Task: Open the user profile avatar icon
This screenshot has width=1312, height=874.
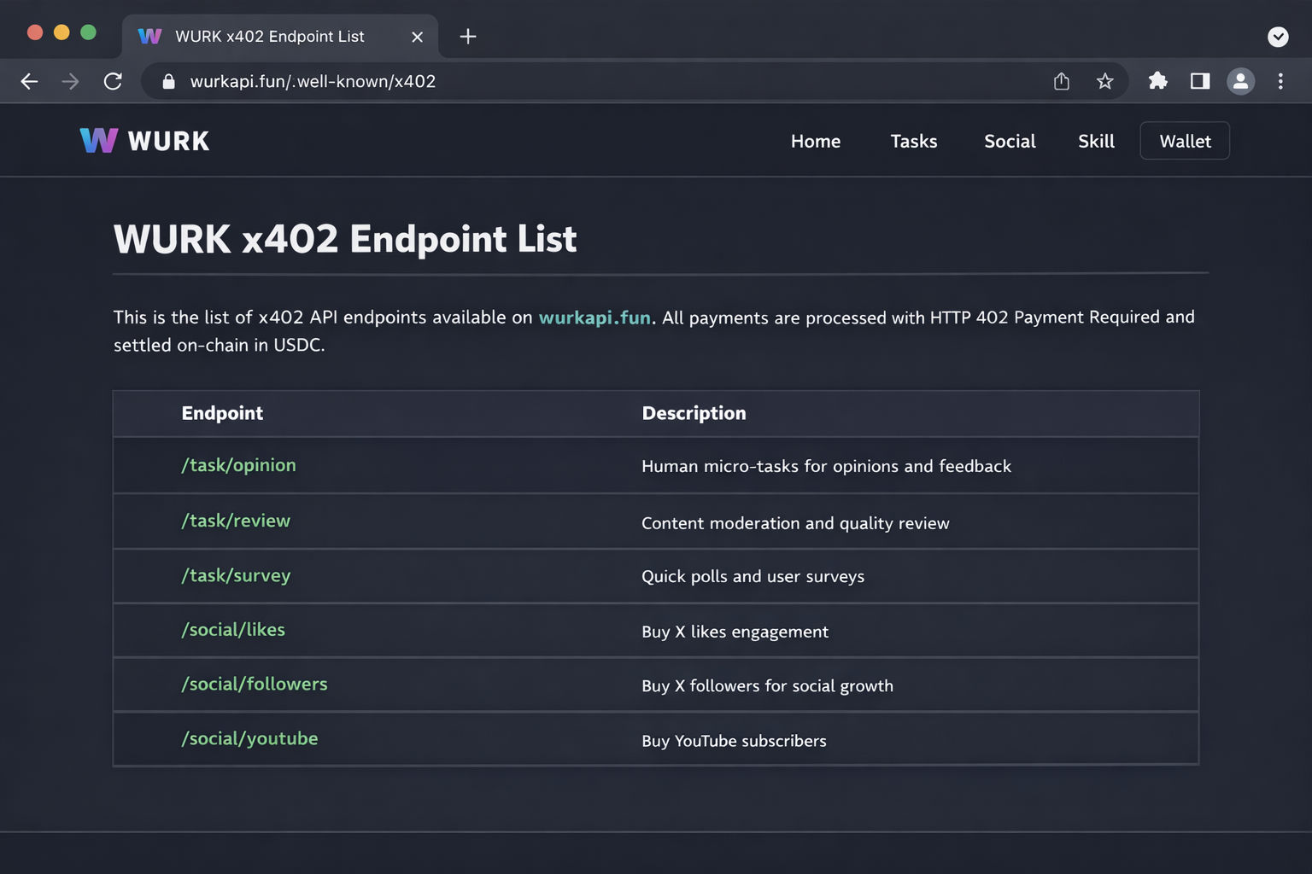Action: (x=1240, y=81)
